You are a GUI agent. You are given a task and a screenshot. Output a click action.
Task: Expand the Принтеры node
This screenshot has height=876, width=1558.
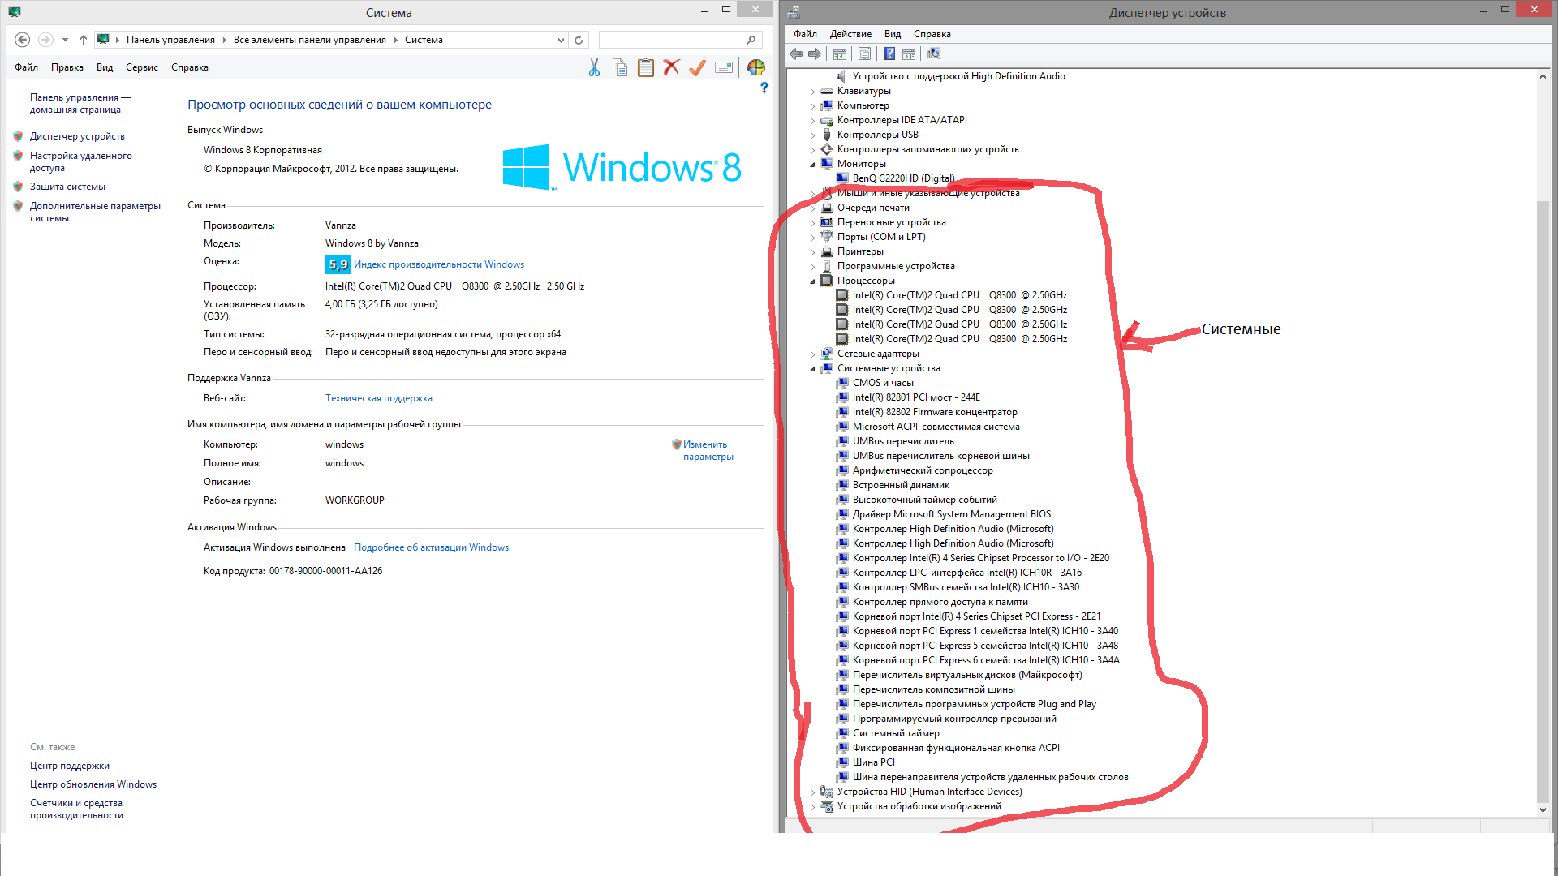[812, 252]
